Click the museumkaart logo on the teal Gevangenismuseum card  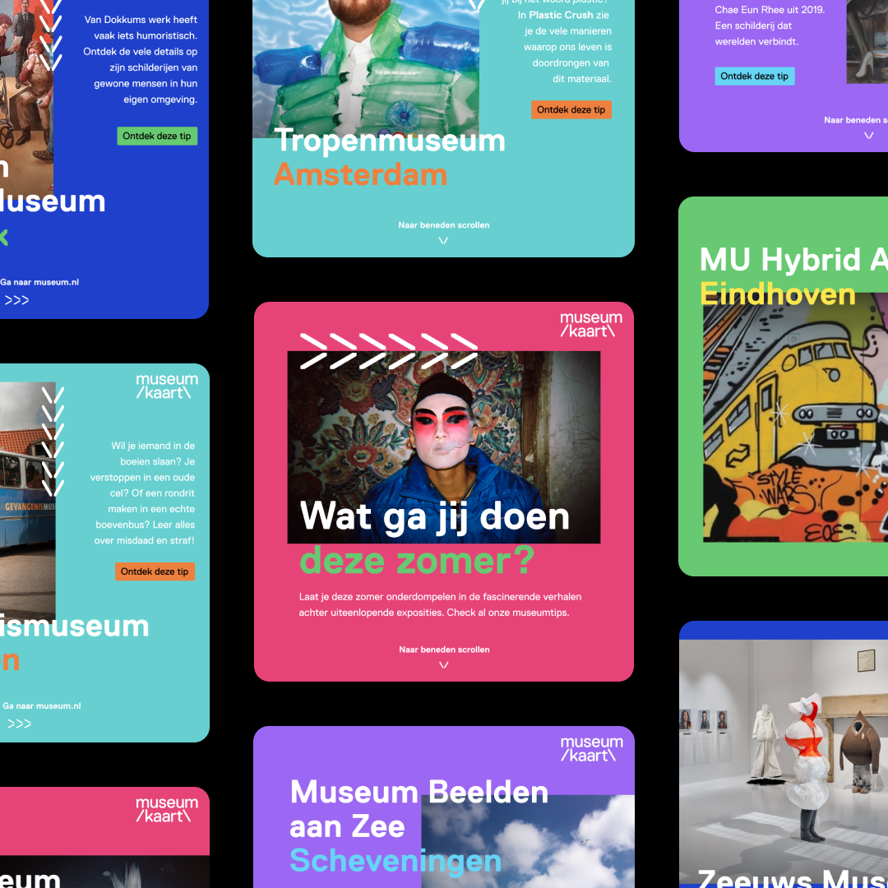point(167,386)
